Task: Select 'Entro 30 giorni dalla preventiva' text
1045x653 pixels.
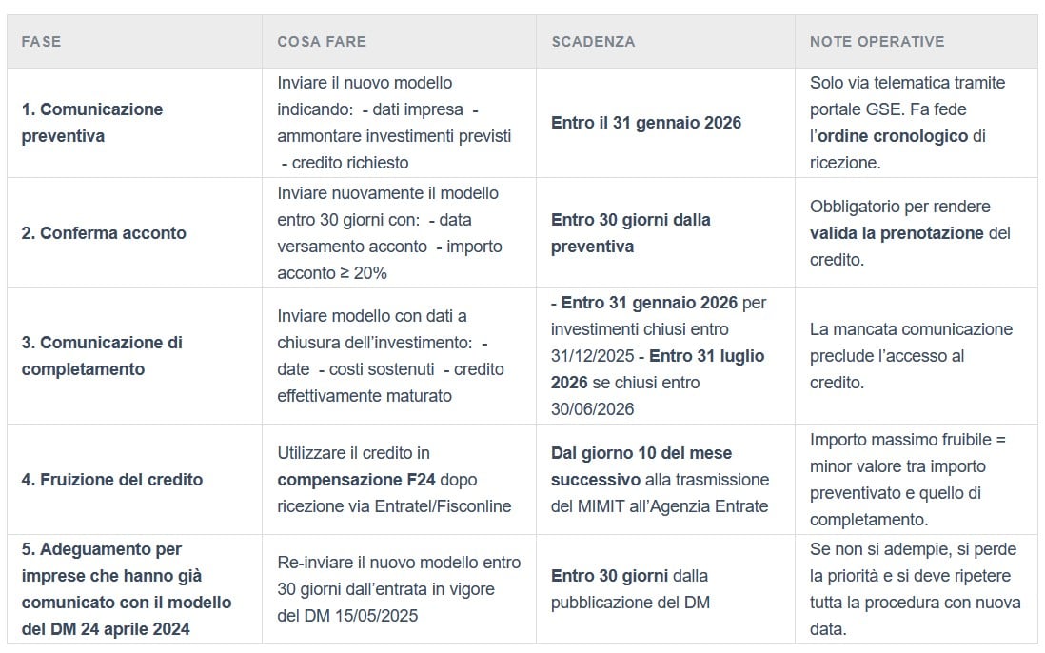Action: [630, 233]
